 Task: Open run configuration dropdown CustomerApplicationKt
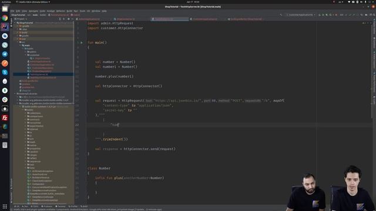[x=301, y=15]
